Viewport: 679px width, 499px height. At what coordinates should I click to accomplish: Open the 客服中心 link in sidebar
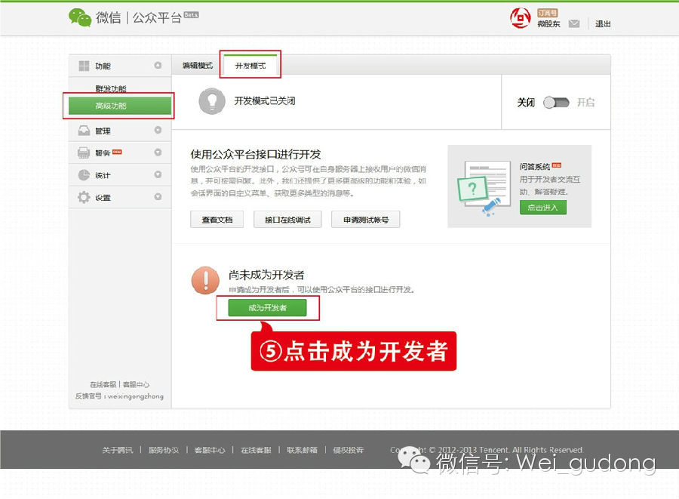(136, 385)
